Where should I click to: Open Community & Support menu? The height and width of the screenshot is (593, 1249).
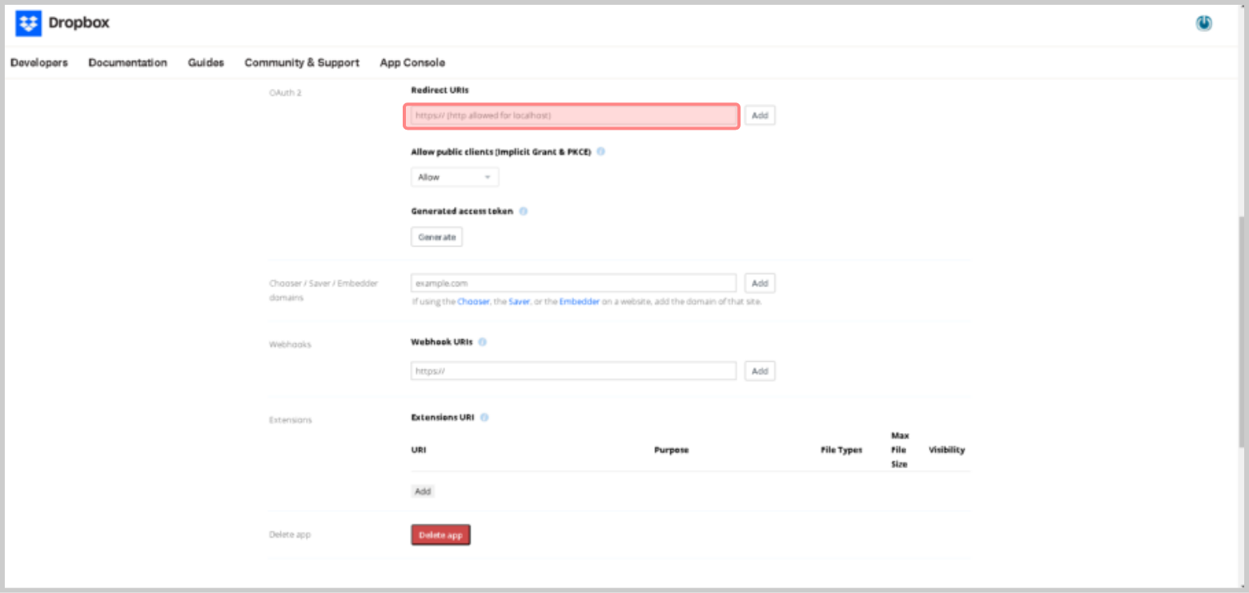pos(302,62)
